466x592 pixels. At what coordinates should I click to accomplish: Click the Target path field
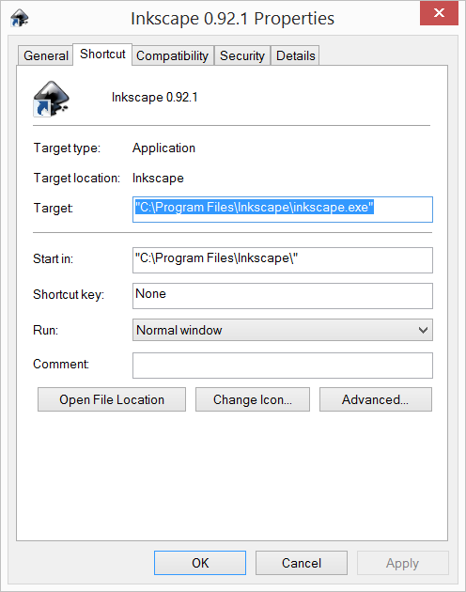(x=283, y=210)
